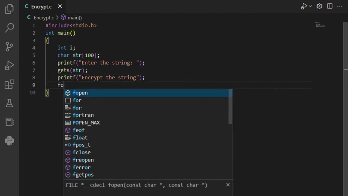Open the settings gear in editor toolbar
The width and height of the screenshot is (348, 196).
pos(319,6)
